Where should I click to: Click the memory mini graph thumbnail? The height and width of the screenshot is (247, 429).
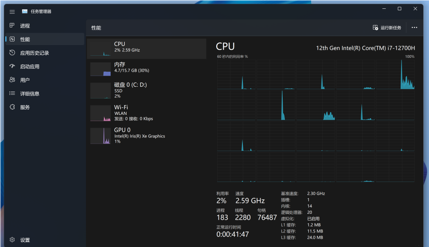click(100, 69)
